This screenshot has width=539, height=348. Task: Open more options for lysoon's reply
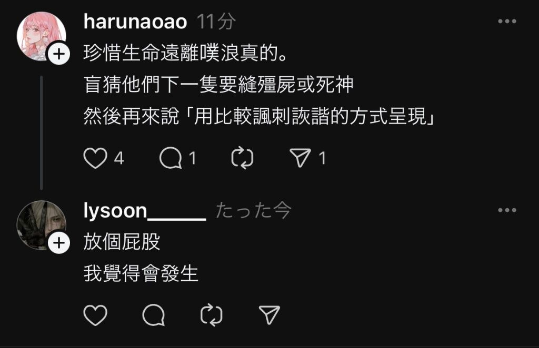tap(507, 210)
